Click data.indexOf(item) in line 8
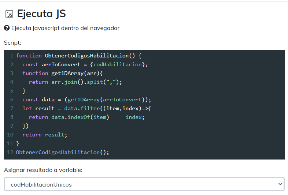The height and width of the screenshot is (195, 288). [78, 117]
